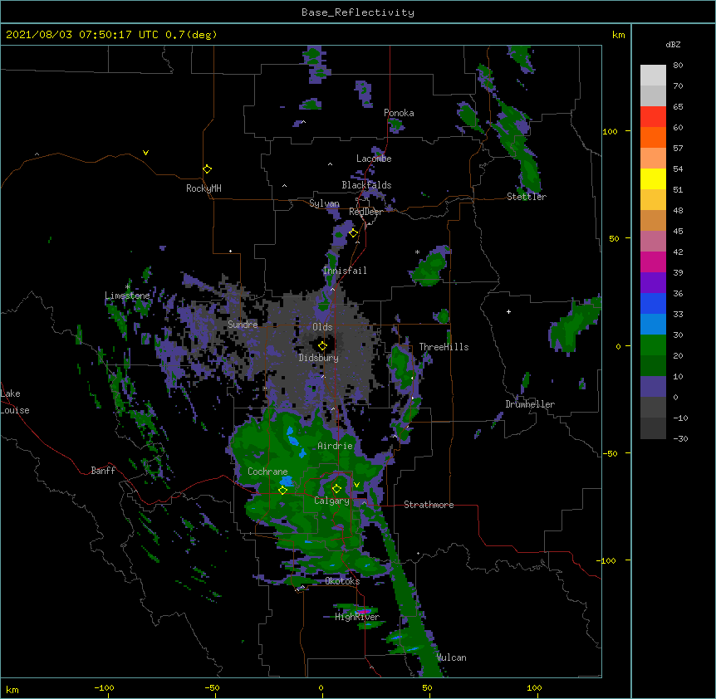The image size is (716, 699).
Task: Click the yellow diamond marker below Cochrane
Action: [282, 490]
